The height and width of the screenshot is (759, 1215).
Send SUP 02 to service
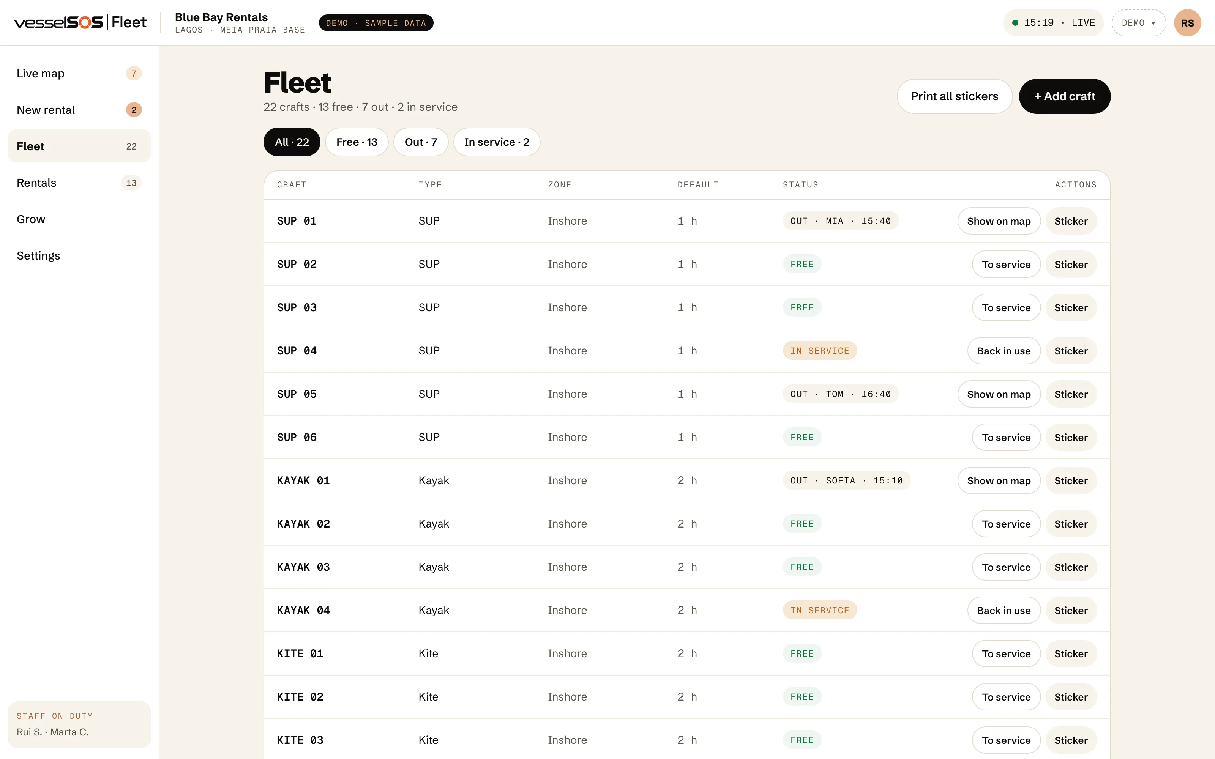point(1006,265)
